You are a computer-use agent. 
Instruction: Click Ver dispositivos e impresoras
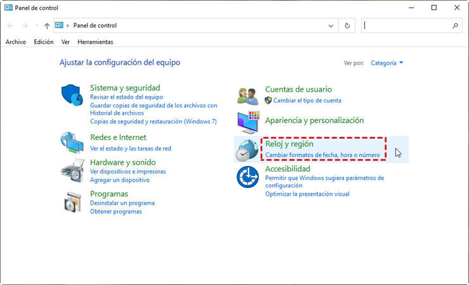pyautogui.click(x=128, y=172)
